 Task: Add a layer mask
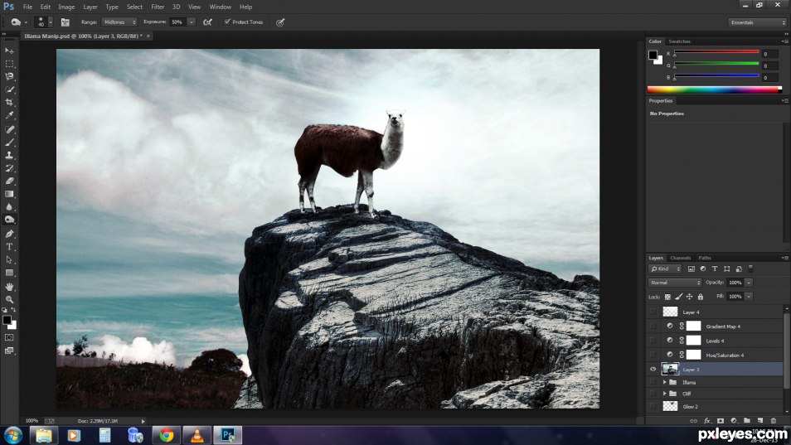(721, 421)
